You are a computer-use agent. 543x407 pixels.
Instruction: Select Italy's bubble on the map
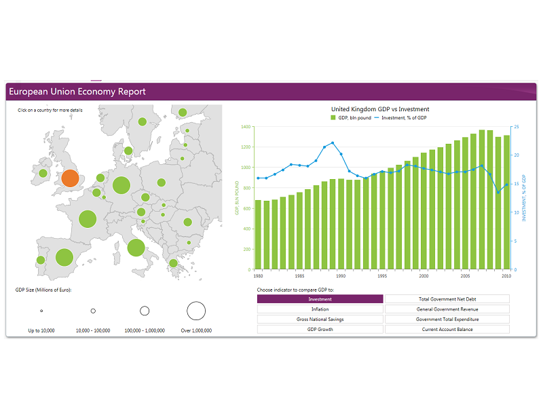point(135,248)
